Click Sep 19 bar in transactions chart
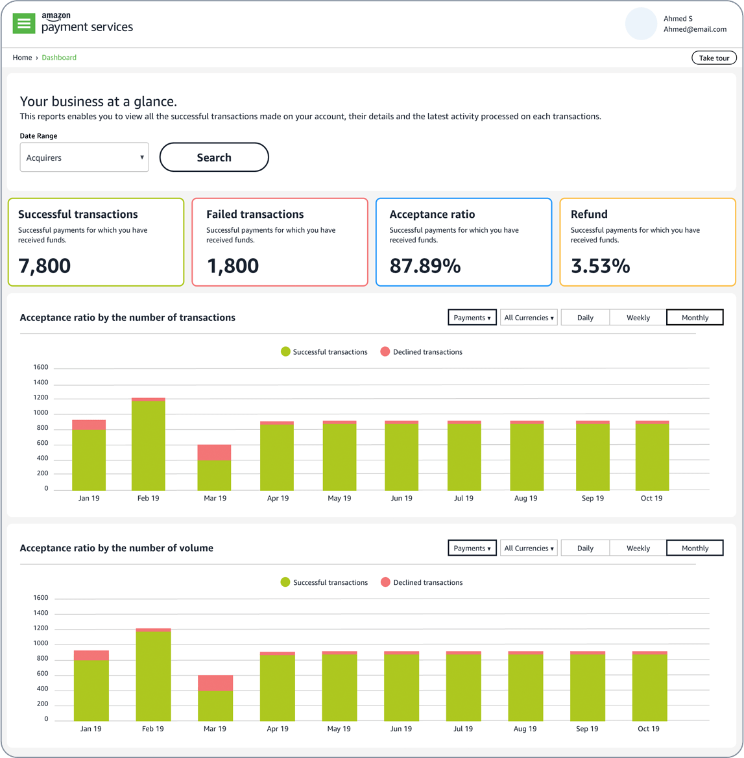 [x=593, y=456]
